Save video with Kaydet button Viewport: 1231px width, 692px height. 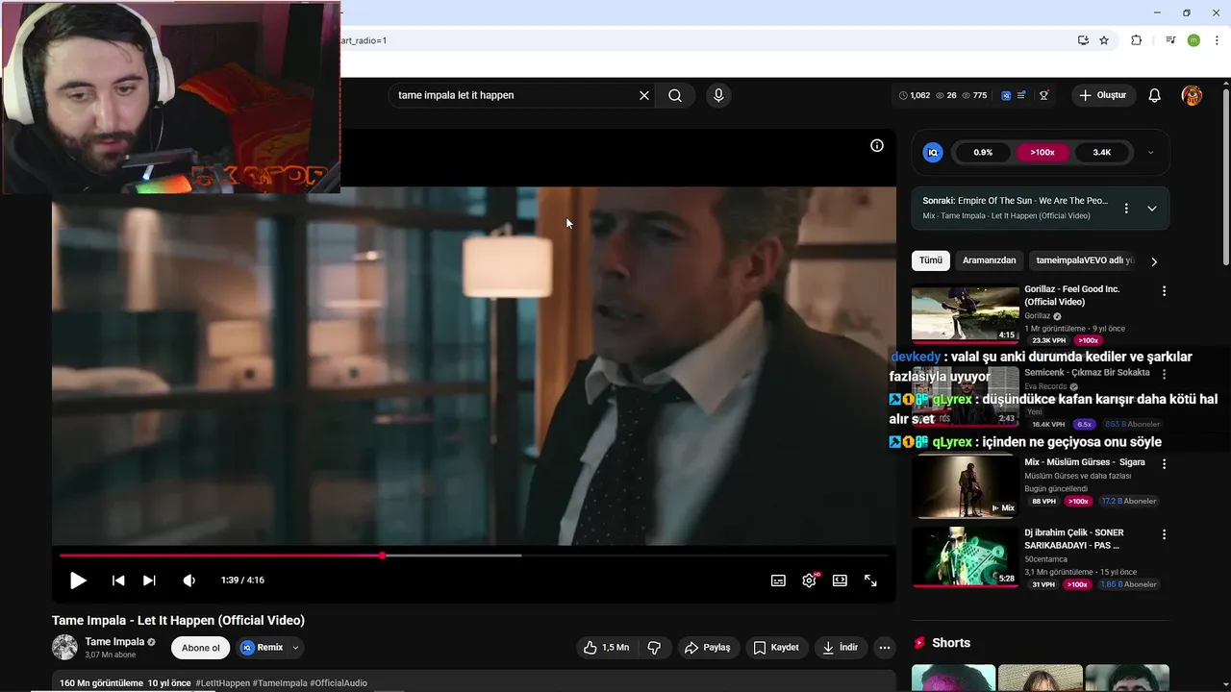[x=776, y=648]
